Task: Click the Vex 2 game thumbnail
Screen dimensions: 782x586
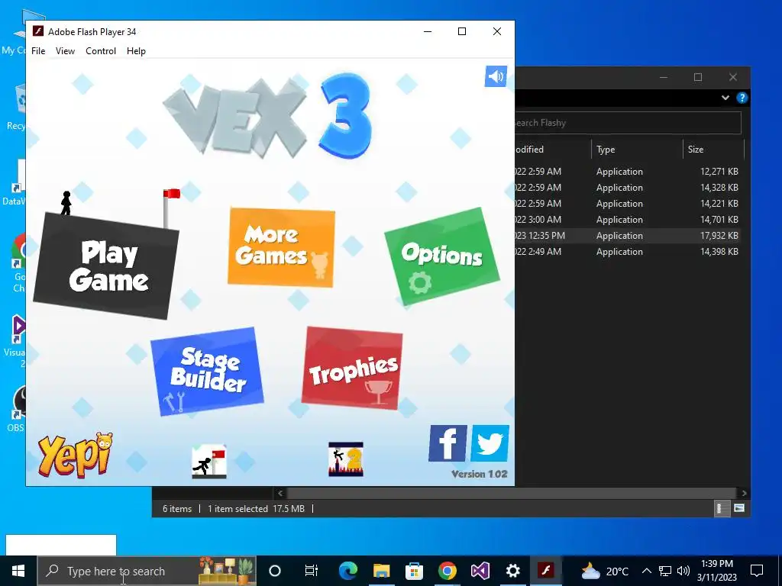Action: coord(346,459)
